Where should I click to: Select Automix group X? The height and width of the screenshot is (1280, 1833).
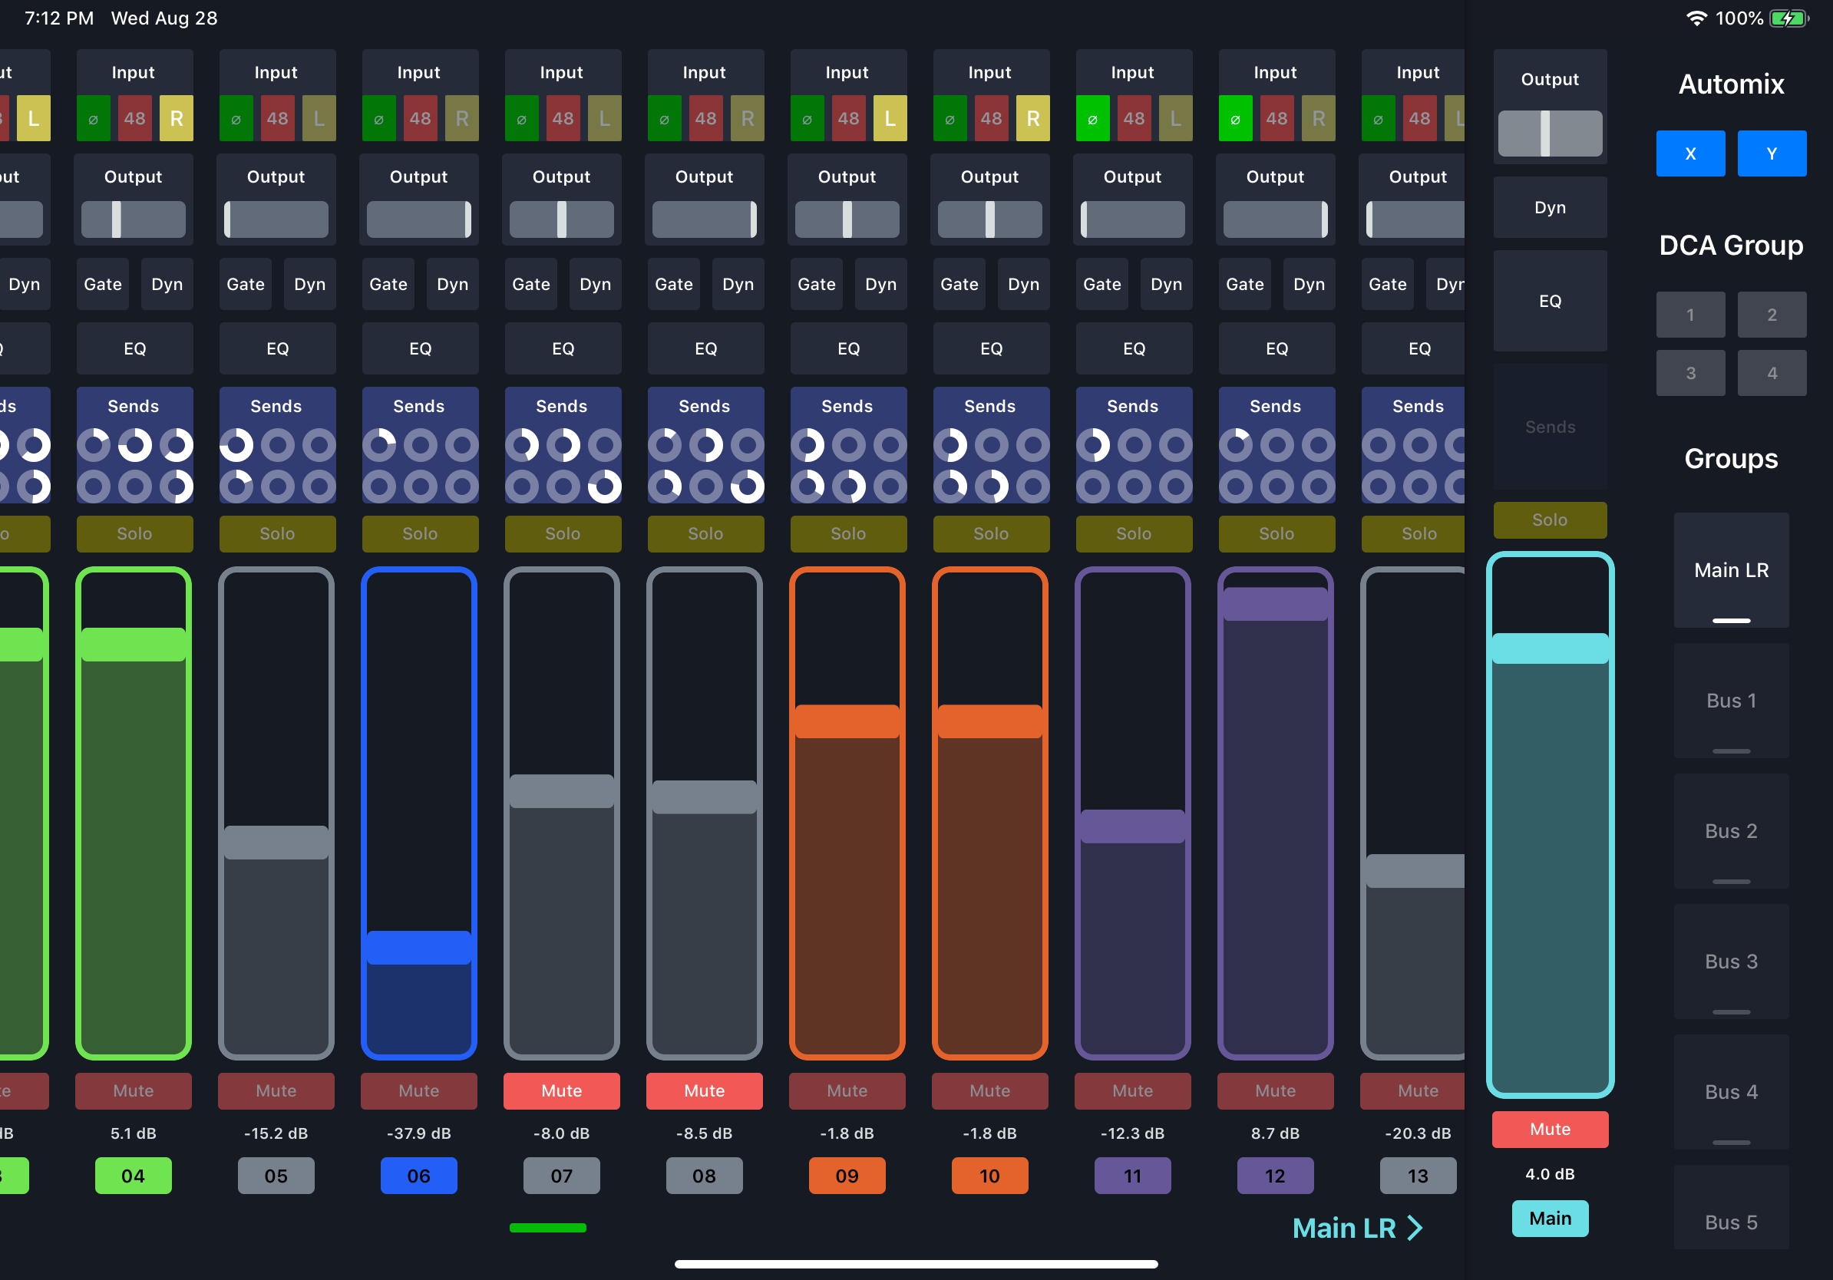click(1690, 153)
